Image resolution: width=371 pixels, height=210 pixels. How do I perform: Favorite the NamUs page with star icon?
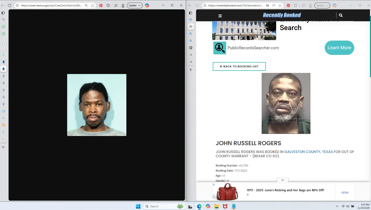(92, 6)
